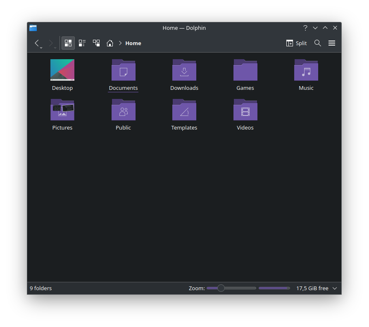Click the home icon in location bar
The image size is (369, 327).
pyautogui.click(x=110, y=43)
